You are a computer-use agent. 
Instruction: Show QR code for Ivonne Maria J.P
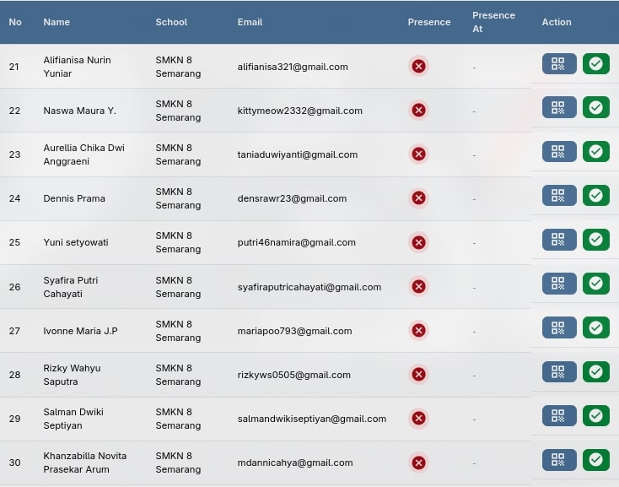(x=558, y=327)
